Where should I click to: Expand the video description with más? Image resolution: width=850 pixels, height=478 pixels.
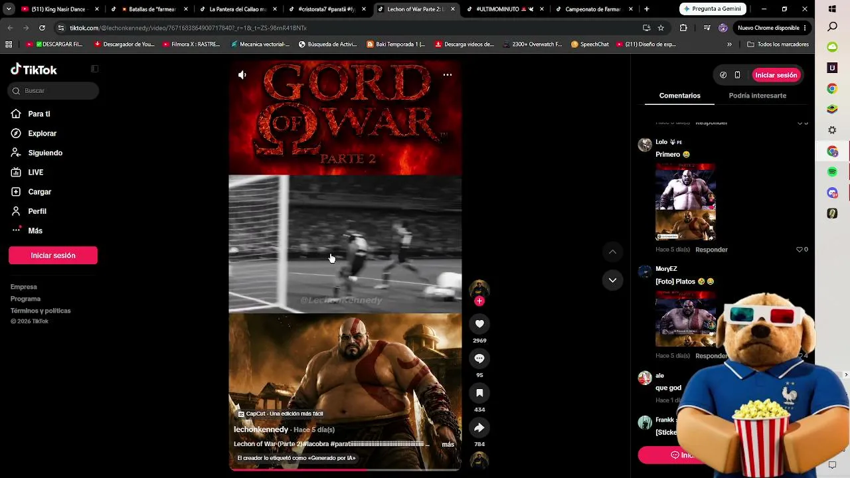tap(448, 444)
